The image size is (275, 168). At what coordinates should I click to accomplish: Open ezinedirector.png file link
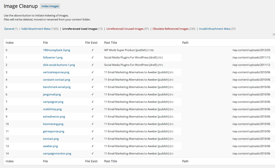tap(54, 116)
